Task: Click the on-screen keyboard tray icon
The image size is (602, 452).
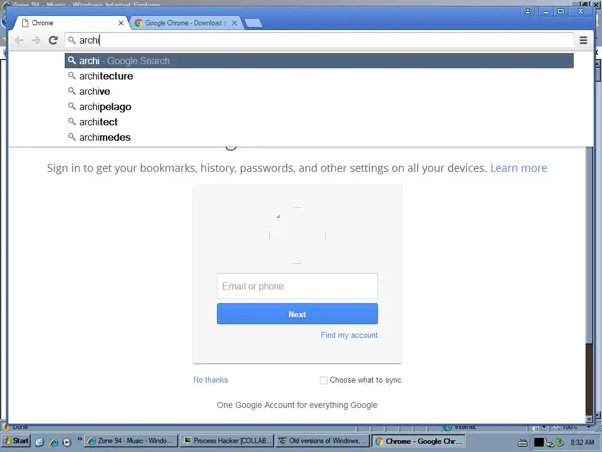Action: pos(523,443)
